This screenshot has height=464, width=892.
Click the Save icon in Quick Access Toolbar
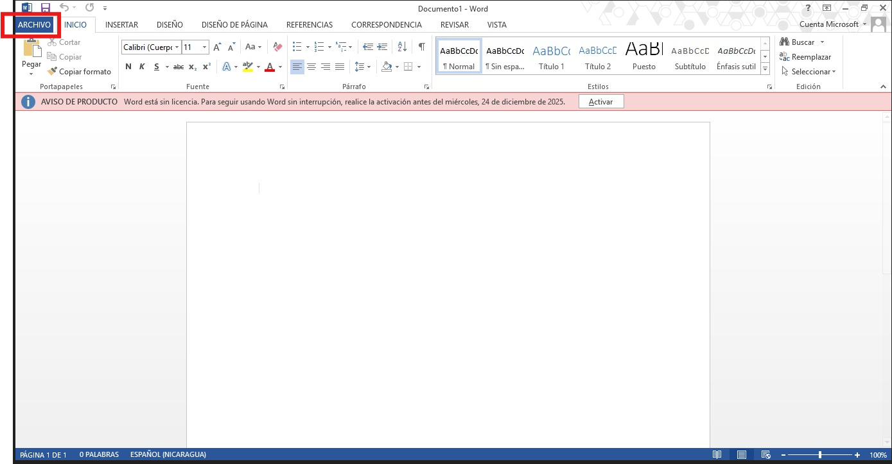pyautogui.click(x=45, y=8)
